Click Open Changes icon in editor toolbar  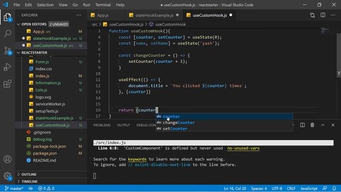click(x=313, y=15)
